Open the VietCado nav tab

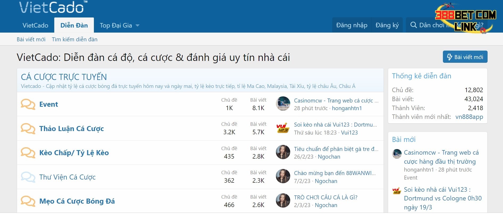point(35,25)
